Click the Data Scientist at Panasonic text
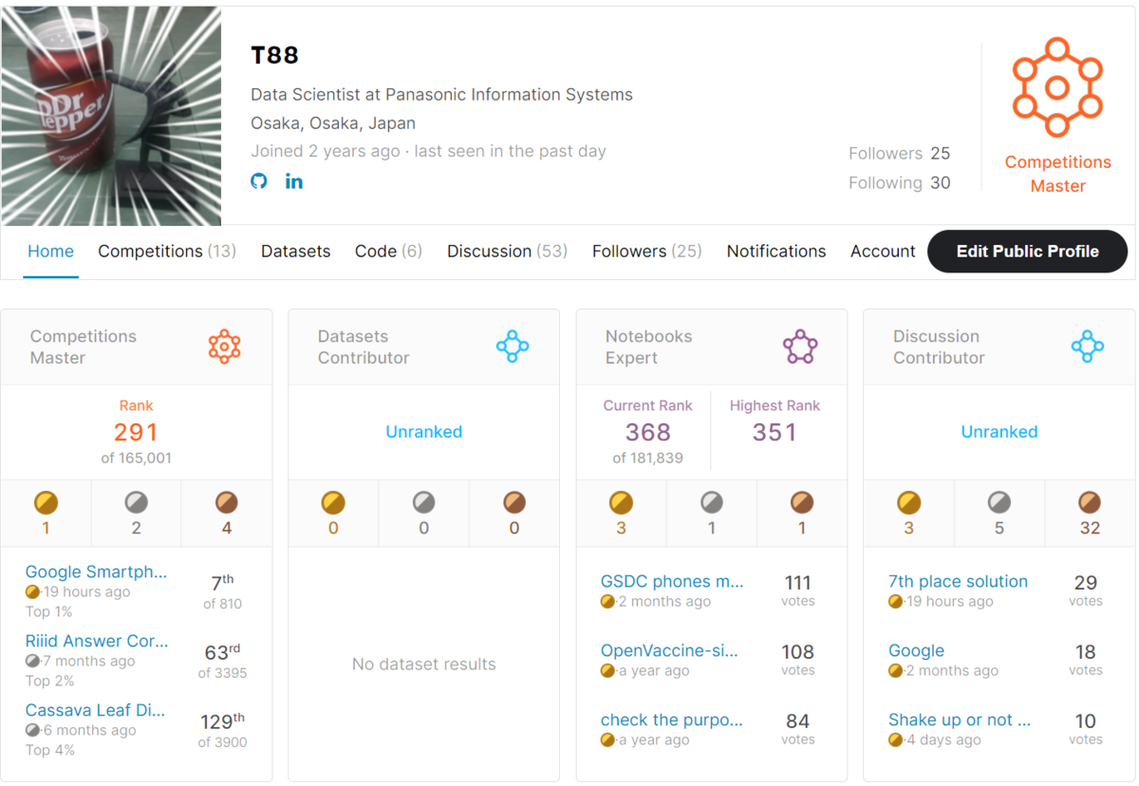The image size is (1139, 786). (x=441, y=95)
